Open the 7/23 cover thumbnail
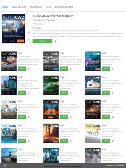Viewport: 126px width, 168px height. [51, 109]
